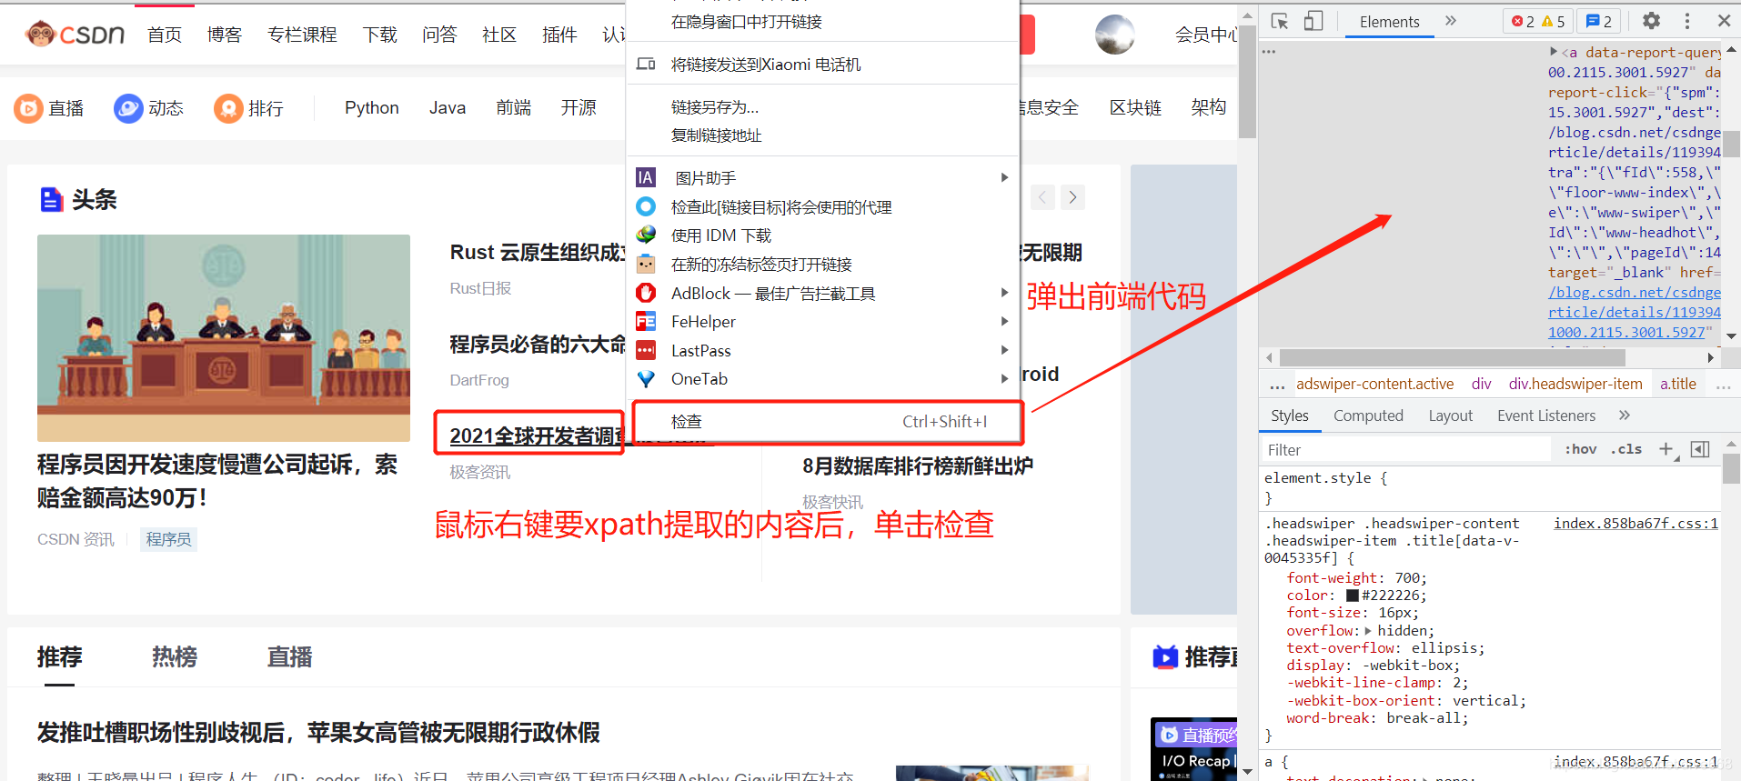Click the CSDN logo
Screen dimensions: 1741x781
point(75,35)
